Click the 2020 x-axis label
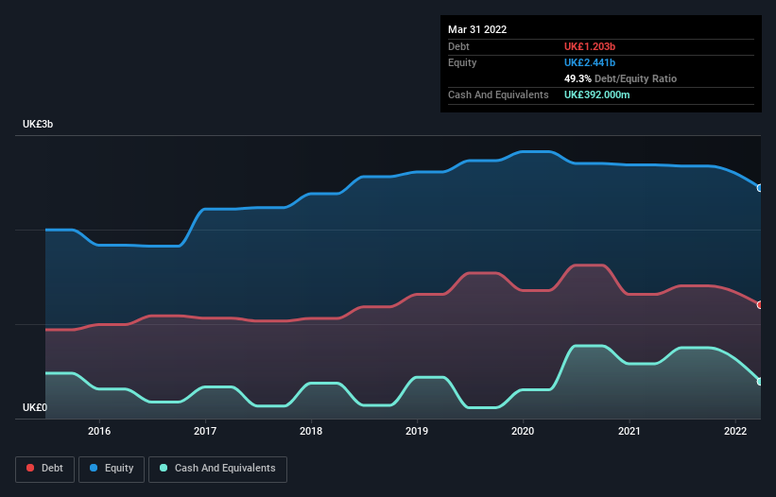Viewport: 776px width, 497px height. point(523,431)
